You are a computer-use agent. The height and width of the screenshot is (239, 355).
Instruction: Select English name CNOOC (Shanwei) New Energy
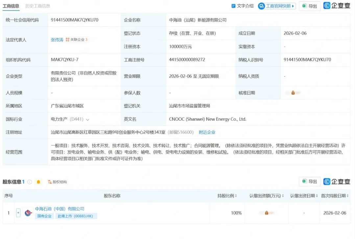coord(208,119)
